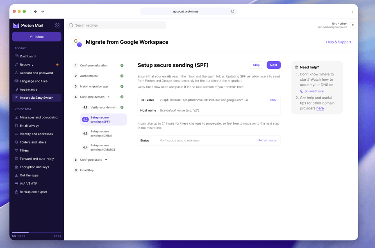Reload the page with refresh icon

232,11
